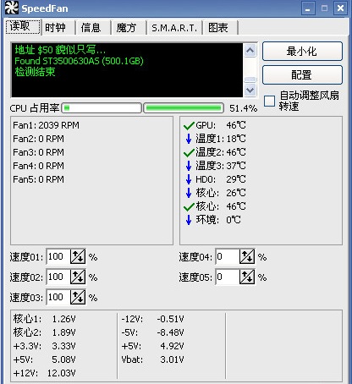Click the 速度02 spinner arrows
The image size is (352, 384).
[x=78, y=277]
